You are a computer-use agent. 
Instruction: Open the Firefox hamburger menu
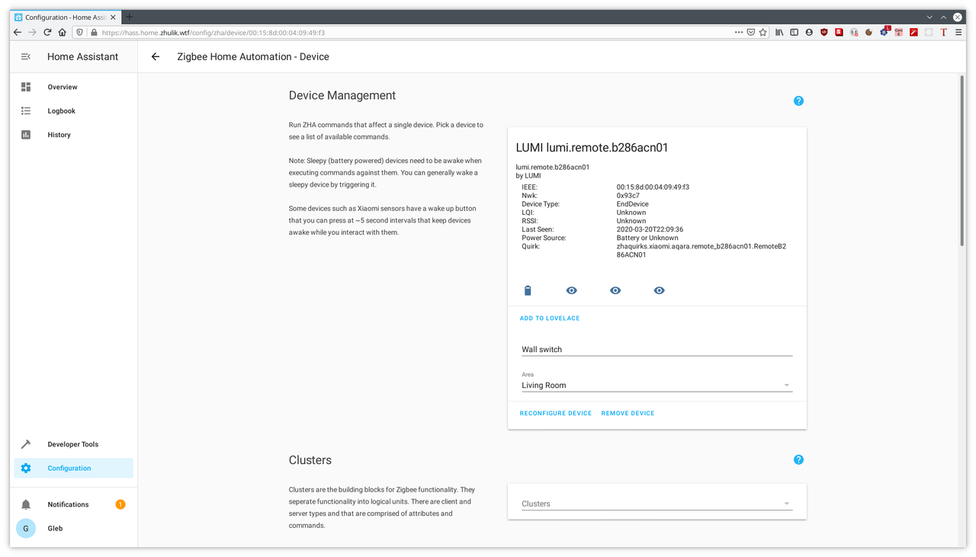pos(958,33)
